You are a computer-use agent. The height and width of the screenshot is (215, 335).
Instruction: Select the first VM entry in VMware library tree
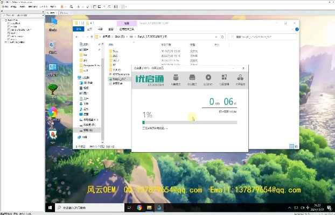pos(15,24)
